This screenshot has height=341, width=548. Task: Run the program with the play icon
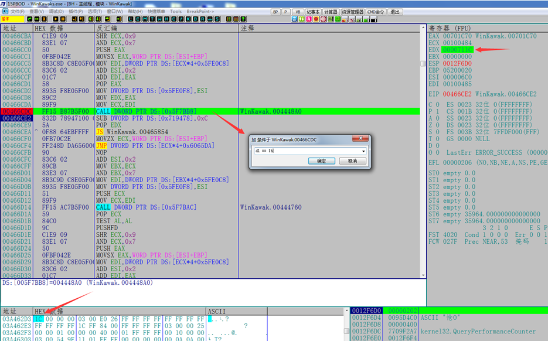click(56, 19)
